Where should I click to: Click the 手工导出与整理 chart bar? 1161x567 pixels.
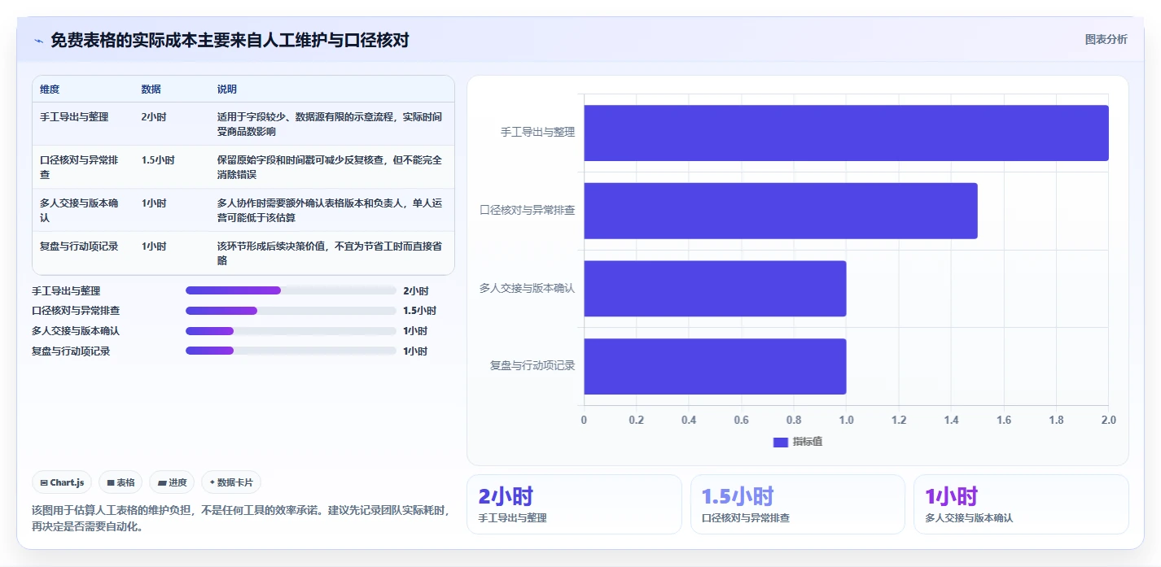[x=846, y=133]
